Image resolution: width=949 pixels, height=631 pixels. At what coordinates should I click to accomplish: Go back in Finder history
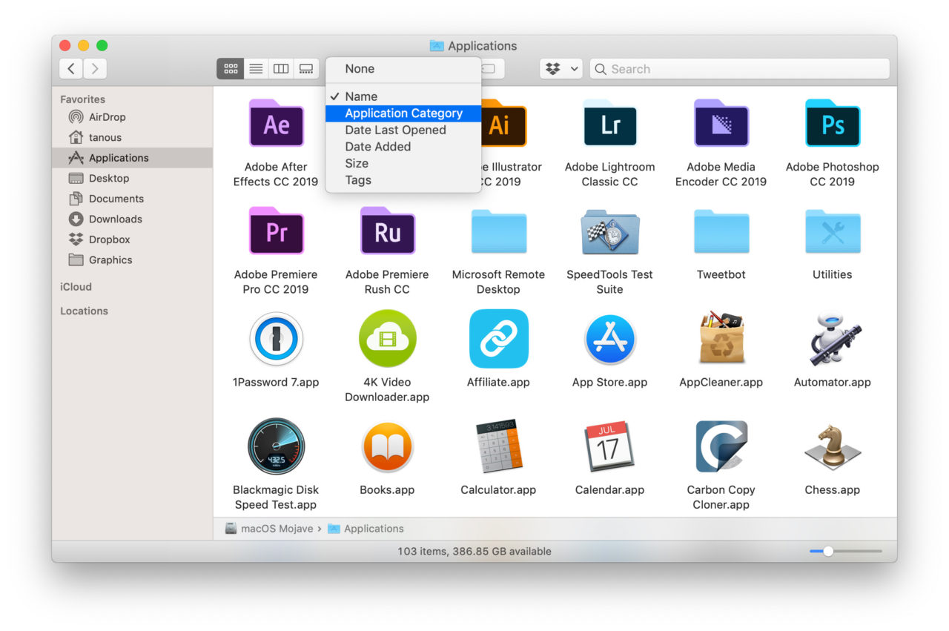click(71, 69)
